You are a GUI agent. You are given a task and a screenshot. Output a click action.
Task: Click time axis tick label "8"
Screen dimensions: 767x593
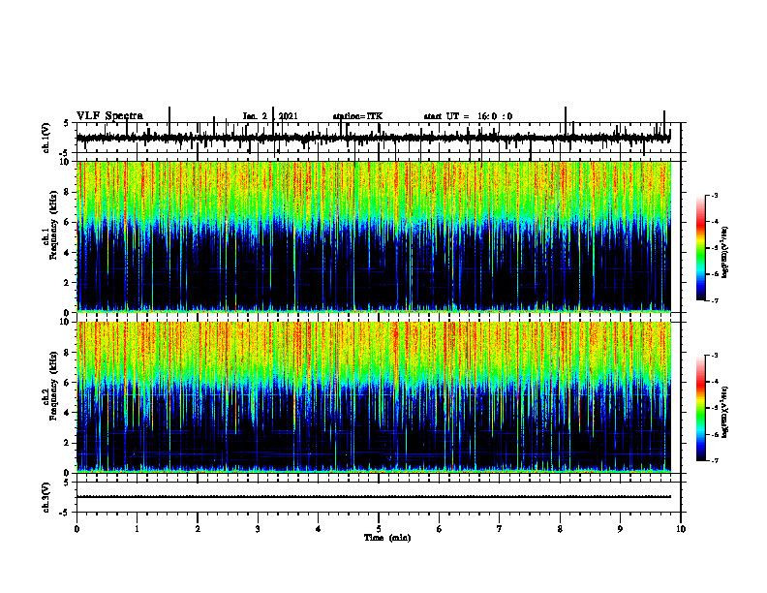560,529
